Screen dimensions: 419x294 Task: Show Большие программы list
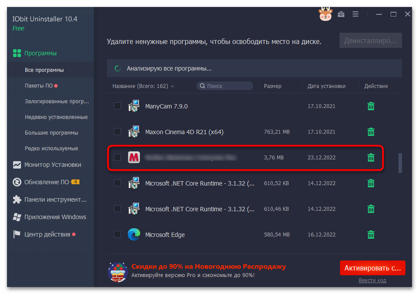pyautogui.click(x=51, y=132)
